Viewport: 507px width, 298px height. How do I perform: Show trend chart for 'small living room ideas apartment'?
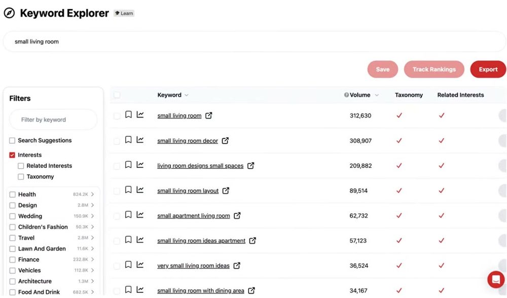[x=140, y=240]
